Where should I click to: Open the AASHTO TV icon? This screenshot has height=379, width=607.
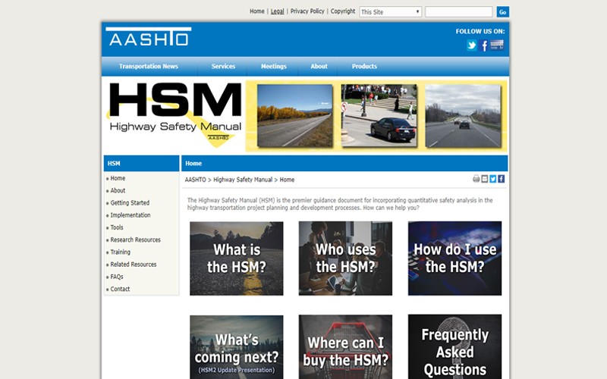click(497, 45)
